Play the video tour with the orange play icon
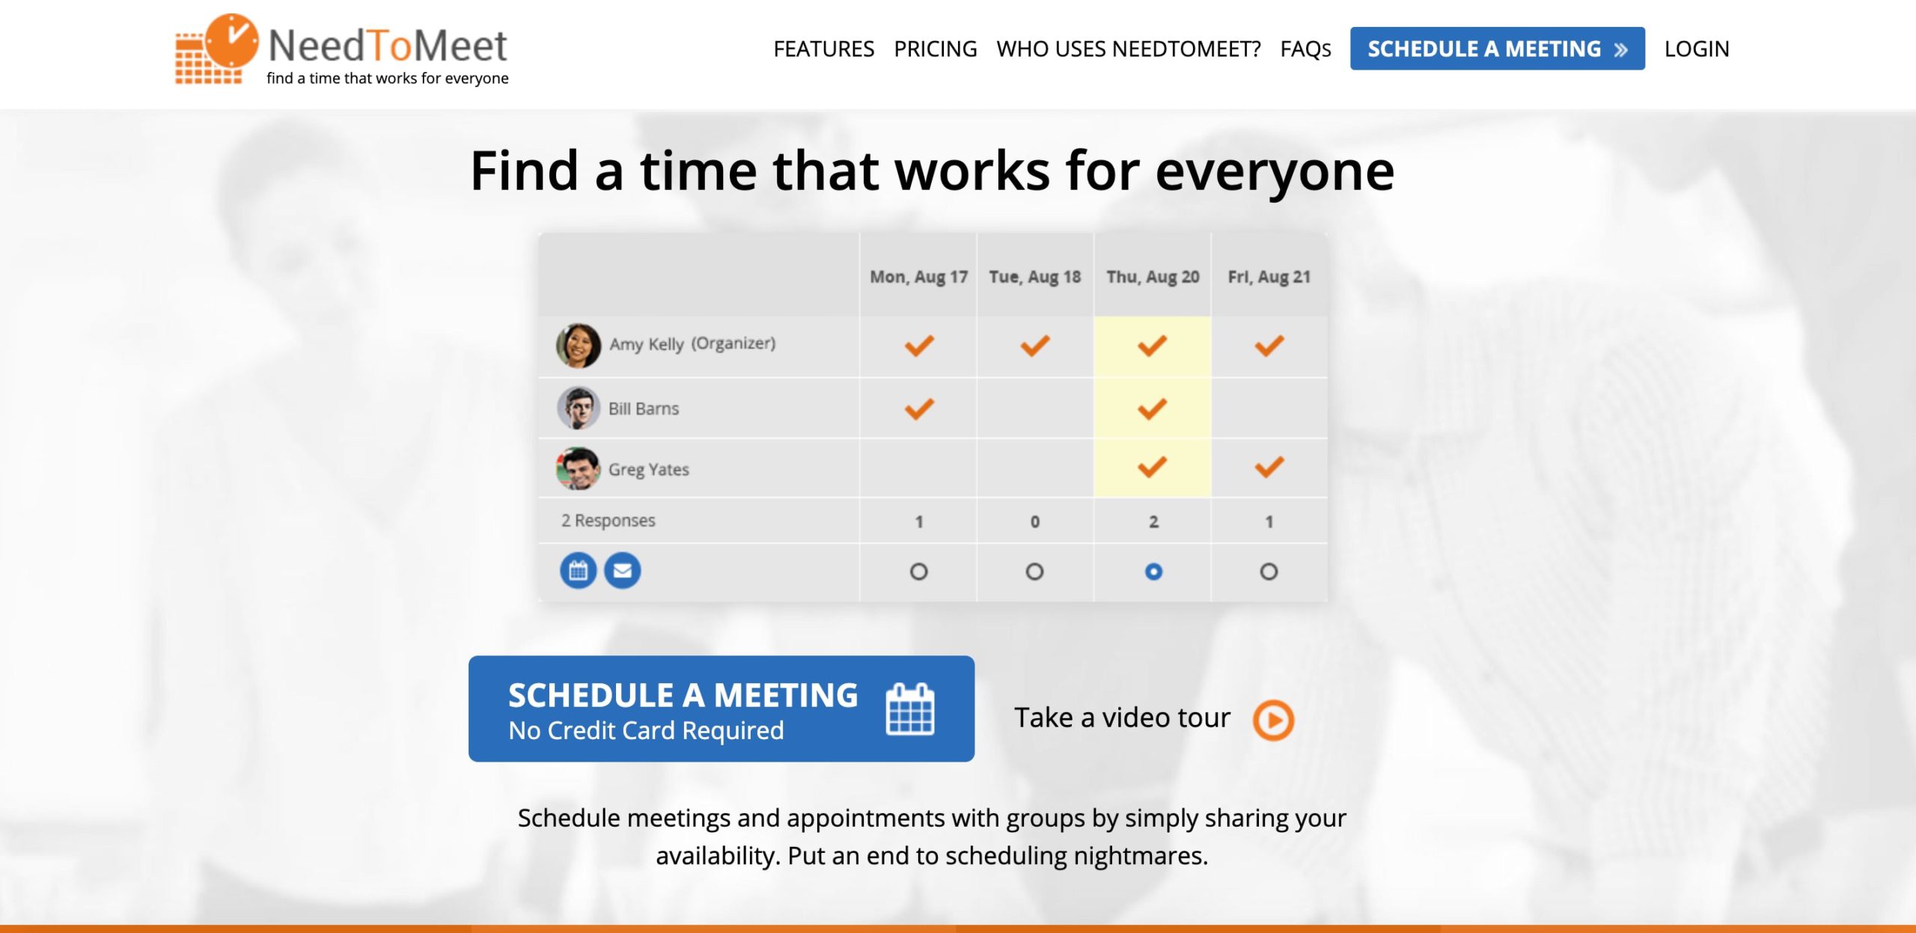1916x933 pixels. 1273,720
